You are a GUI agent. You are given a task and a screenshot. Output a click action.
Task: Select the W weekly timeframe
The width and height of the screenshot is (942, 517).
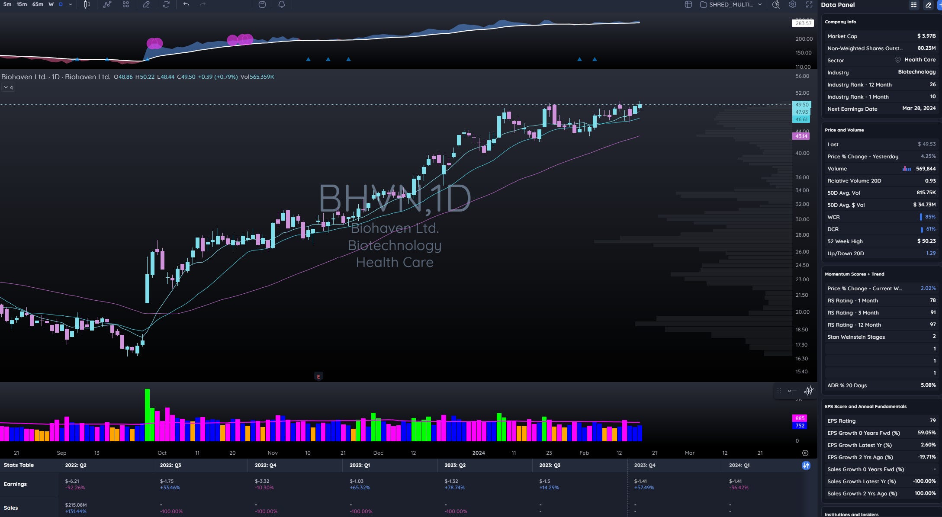(x=51, y=4)
